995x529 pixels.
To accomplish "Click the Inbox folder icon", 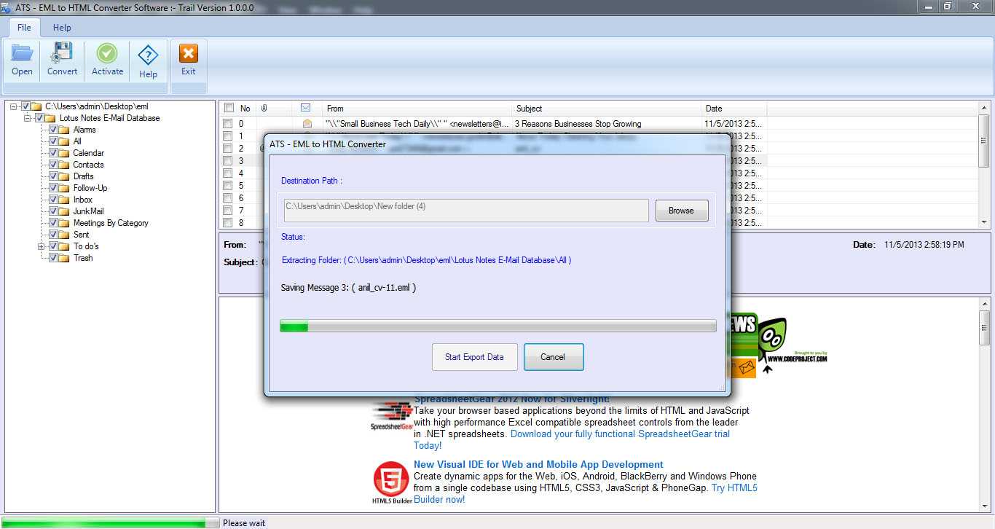I will click(66, 200).
